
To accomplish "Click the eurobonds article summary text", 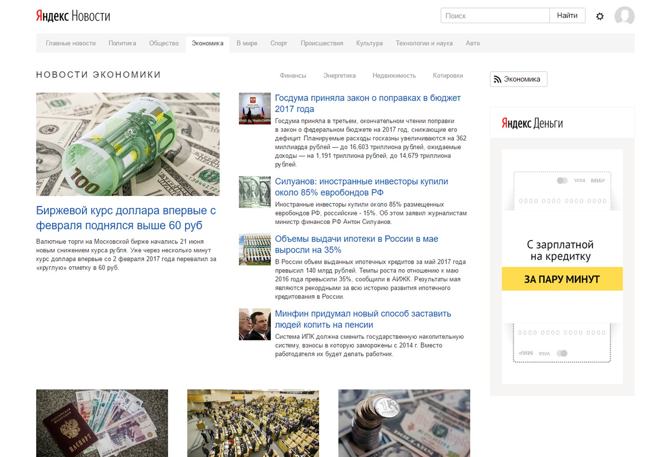I will (371, 213).
